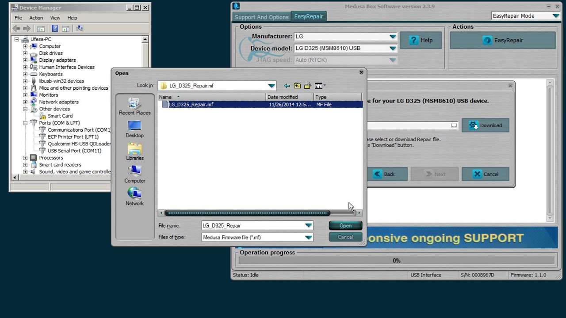Click the Operation progress bar

click(x=397, y=261)
